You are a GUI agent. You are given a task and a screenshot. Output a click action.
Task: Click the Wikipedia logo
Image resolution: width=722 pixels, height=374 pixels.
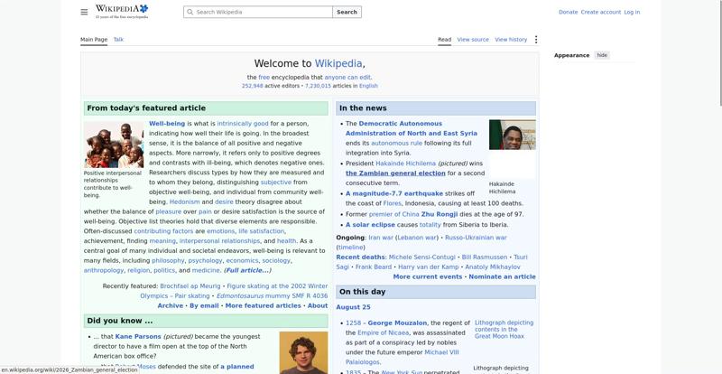point(122,12)
